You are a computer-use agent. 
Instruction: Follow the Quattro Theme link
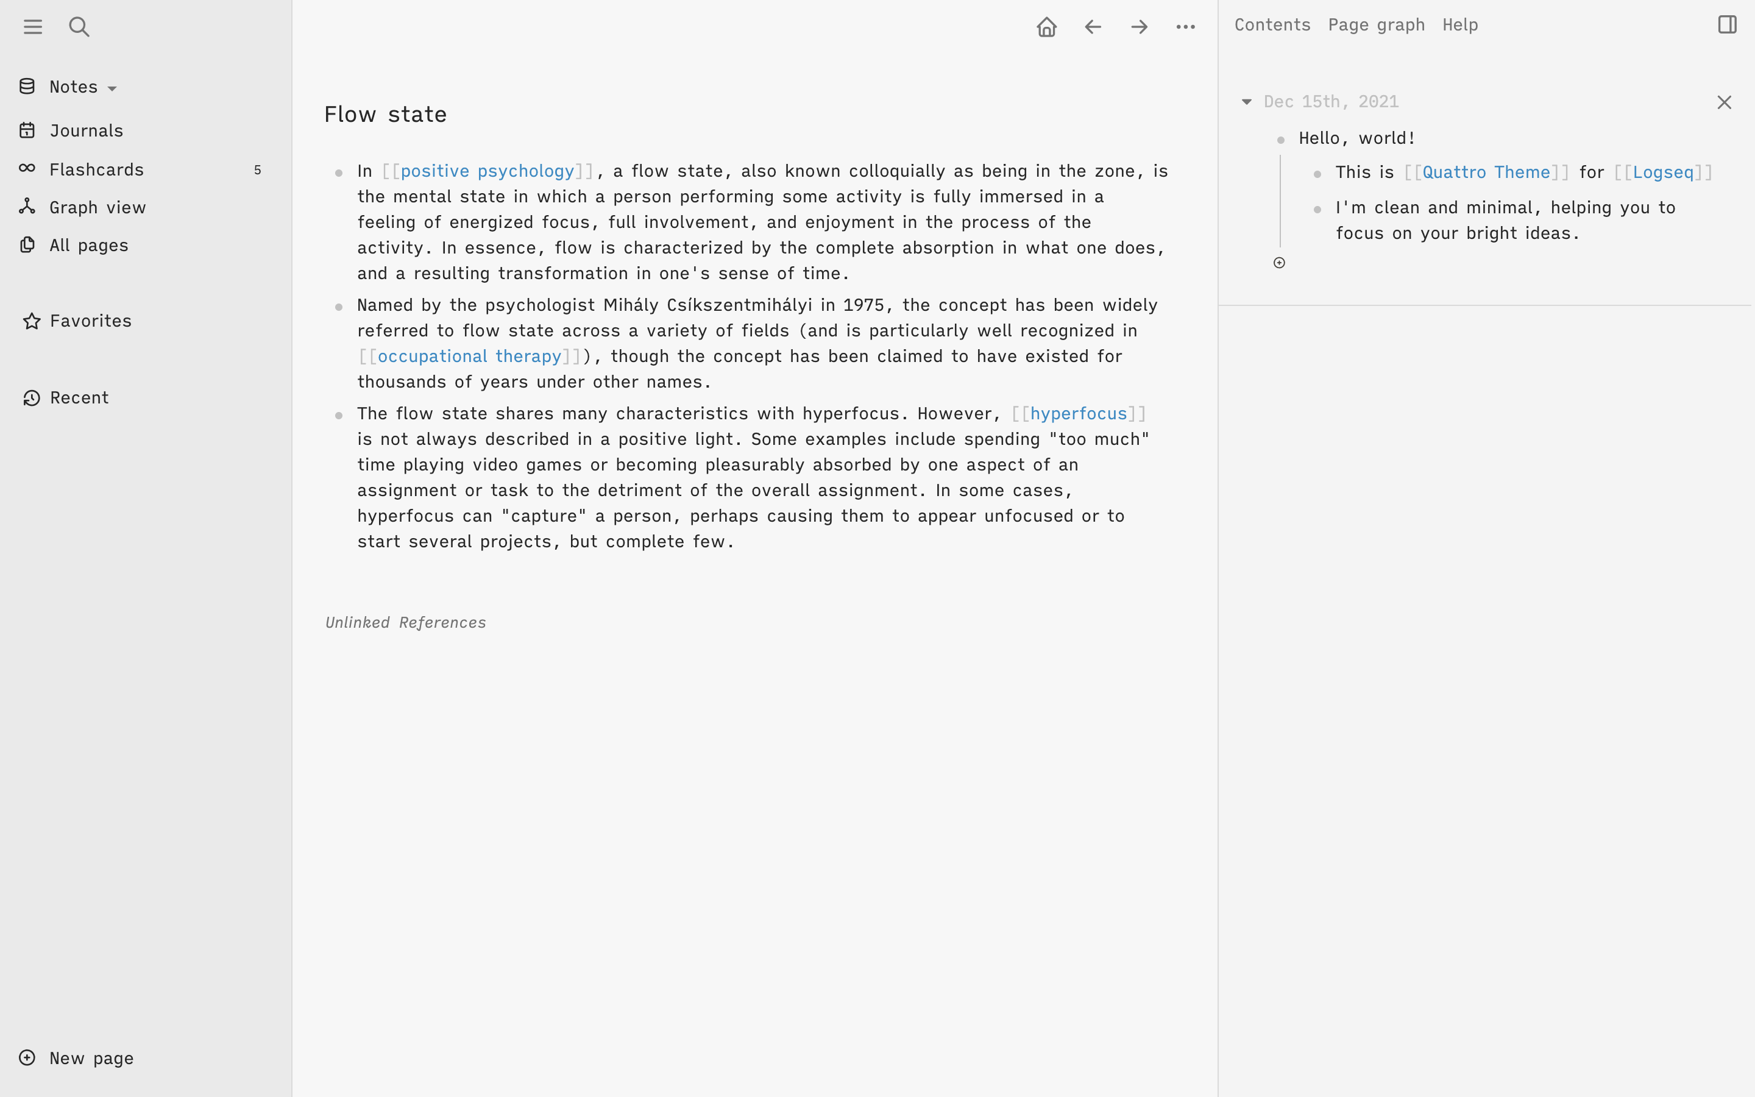[1486, 172]
